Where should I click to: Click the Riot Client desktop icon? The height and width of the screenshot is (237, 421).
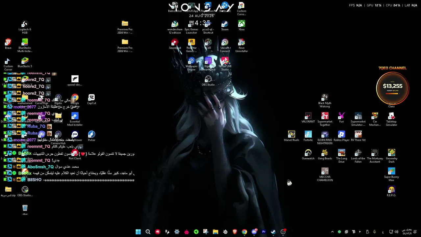pyautogui.click(x=75, y=155)
